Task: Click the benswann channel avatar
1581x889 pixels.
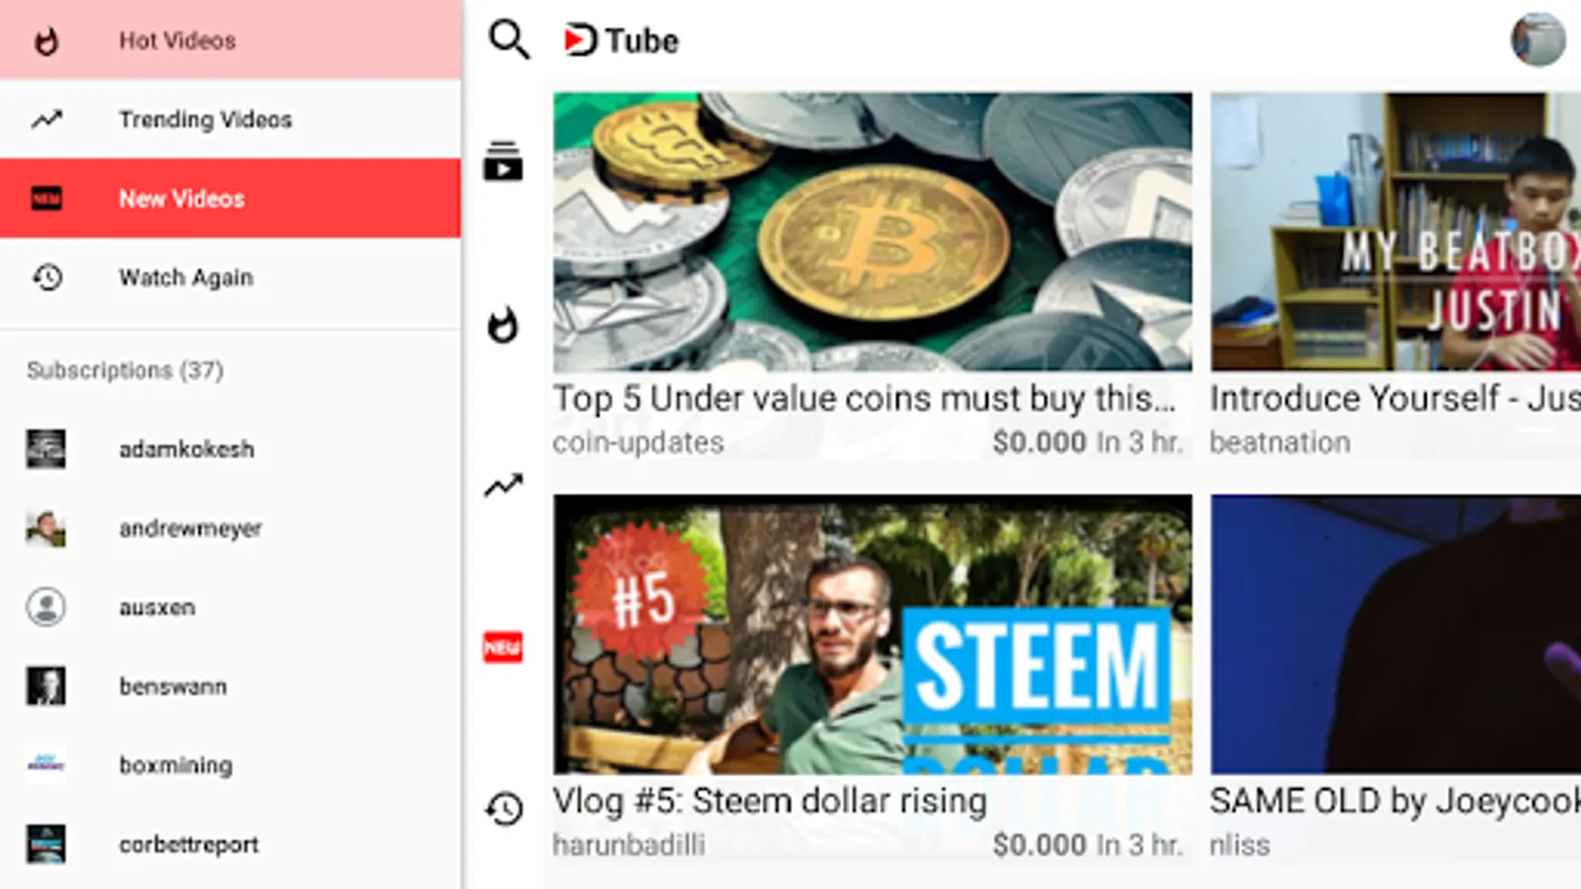Action: (x=45, y=686)
